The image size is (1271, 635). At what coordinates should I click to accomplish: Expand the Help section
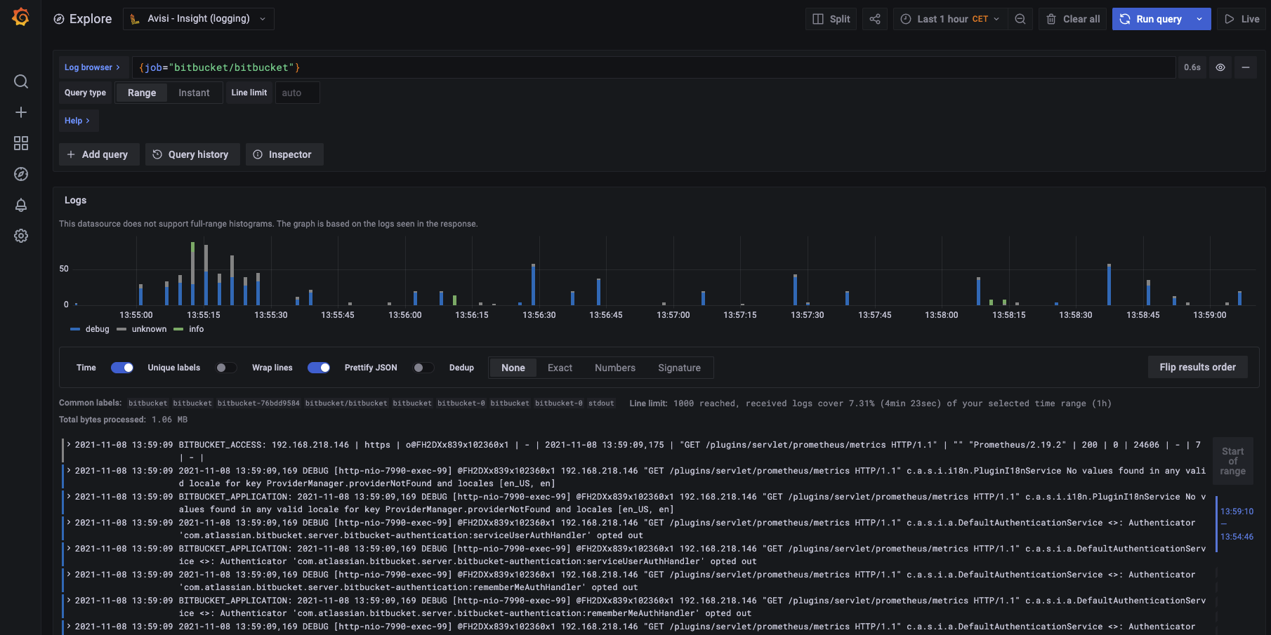[x=77, y=121]
